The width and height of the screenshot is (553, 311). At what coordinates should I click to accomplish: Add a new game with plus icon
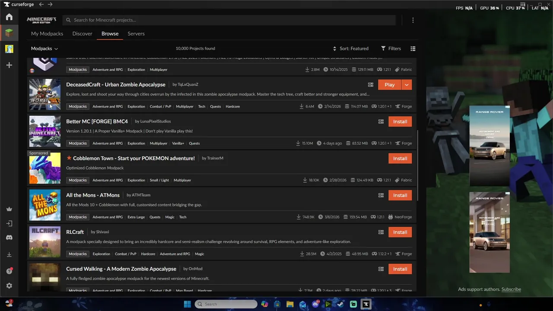pyautogui.click(x=9, y=65)
